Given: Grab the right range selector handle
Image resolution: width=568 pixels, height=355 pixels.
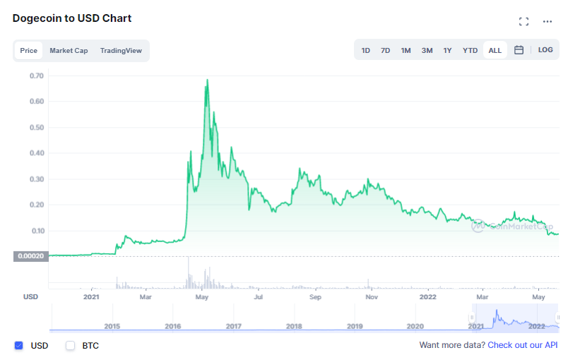Looking at the screenshot, I should click(x=558, y=318).
